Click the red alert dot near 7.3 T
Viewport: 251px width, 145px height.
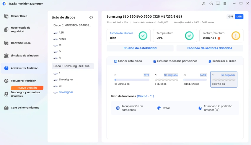tap(219, 38)
